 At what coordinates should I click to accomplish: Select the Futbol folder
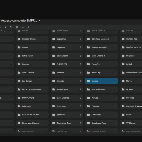(131, 64)
